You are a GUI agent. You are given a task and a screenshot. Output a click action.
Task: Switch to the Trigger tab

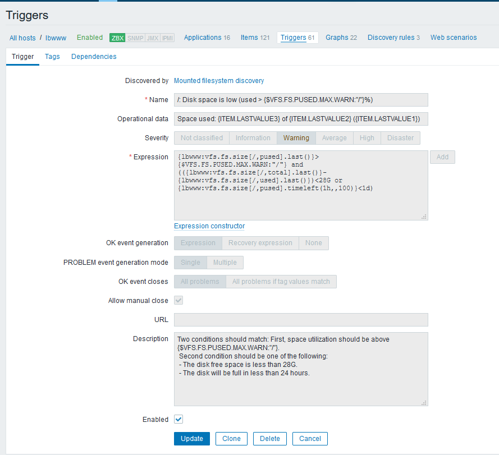click(x=22, y=57)
